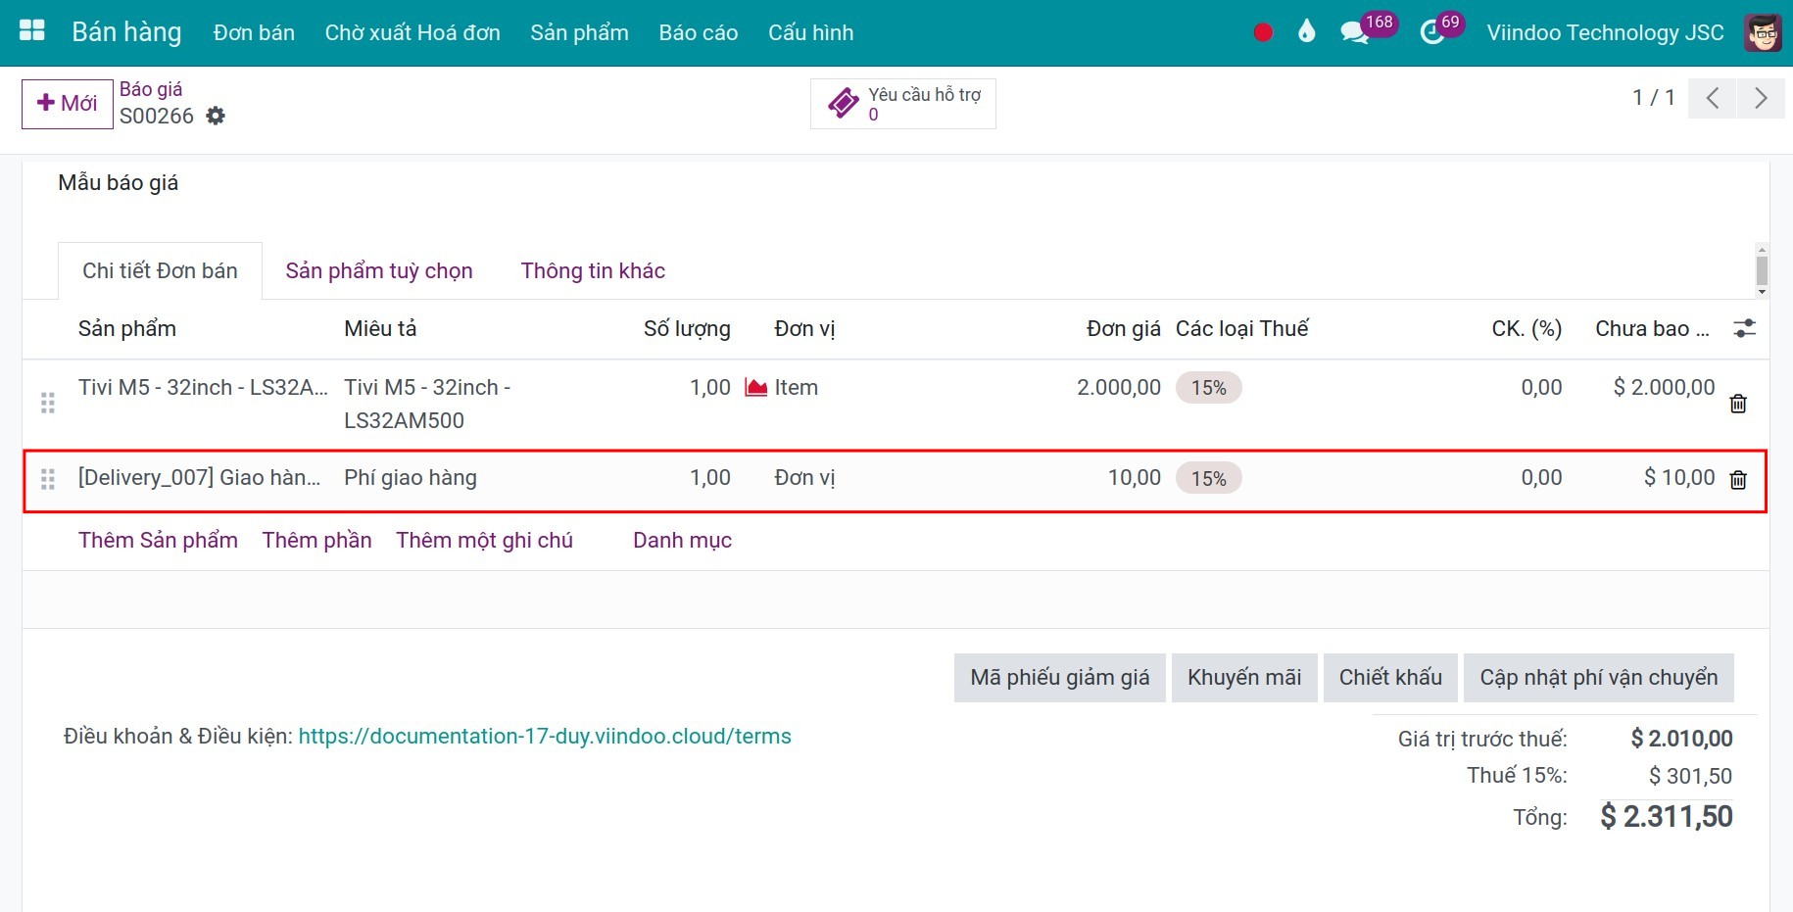Click drag handle of Tivi M5 row
Screen dimensions: 1793x912
[x=47, y=404]
